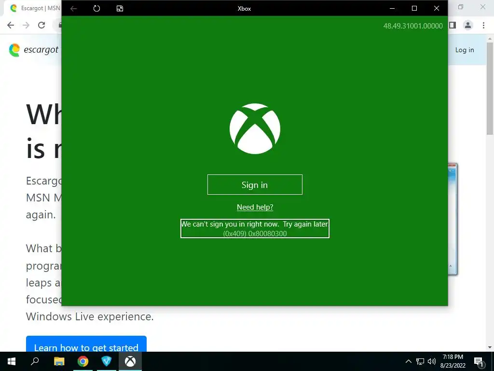This screenshot has width=494, height=371.
Task: Open Chrome's side panel icon
Action: point(453,25)
